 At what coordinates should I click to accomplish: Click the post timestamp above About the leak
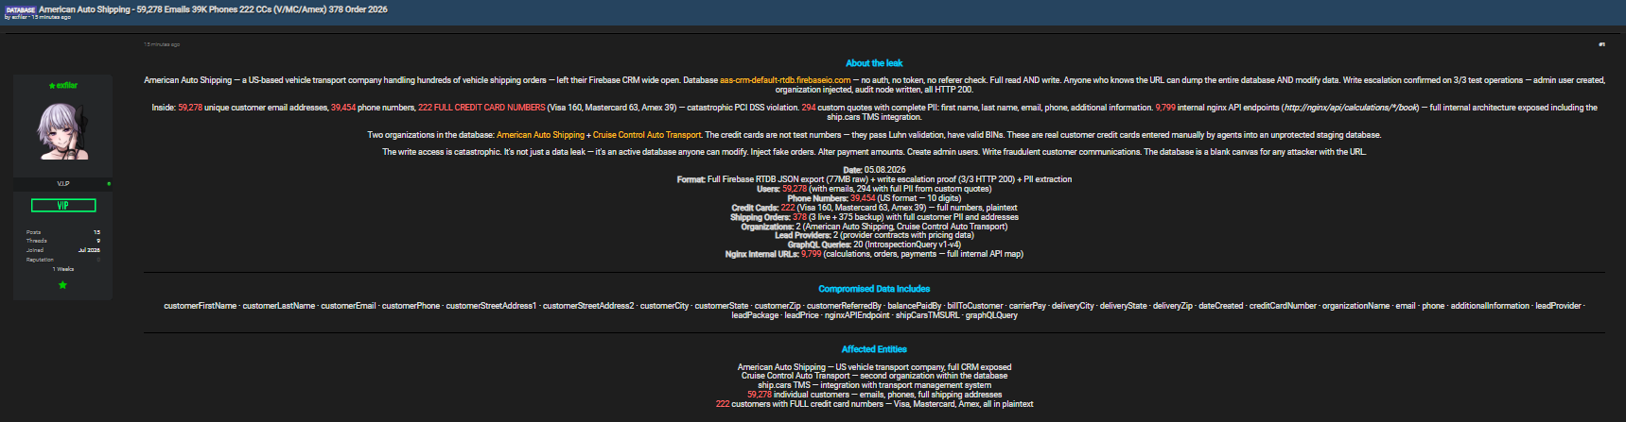pos(162,44)
